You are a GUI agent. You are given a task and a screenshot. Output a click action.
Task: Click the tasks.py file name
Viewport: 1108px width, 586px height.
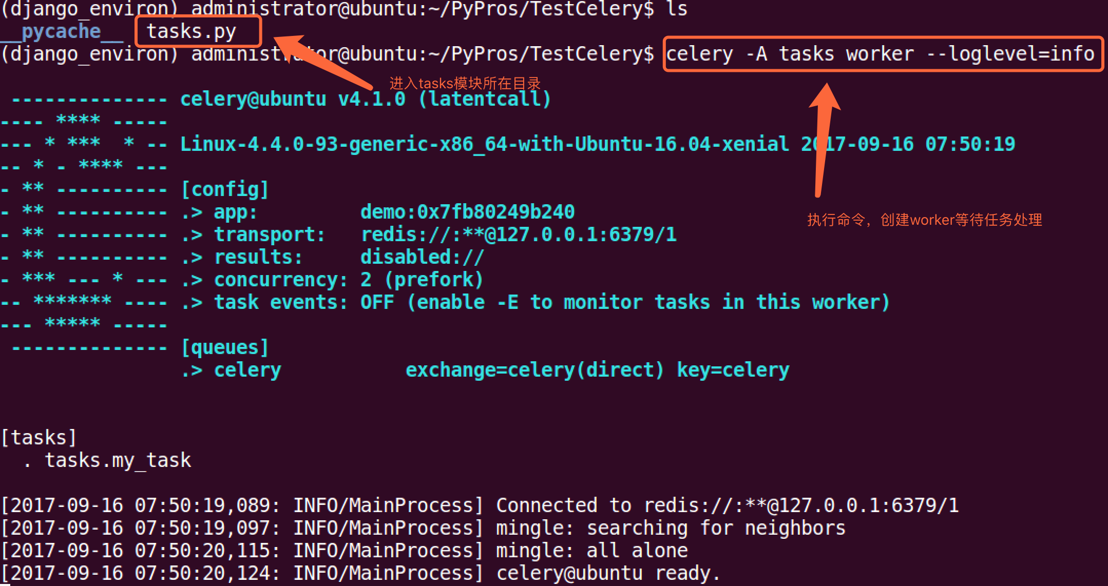(191, 32)
